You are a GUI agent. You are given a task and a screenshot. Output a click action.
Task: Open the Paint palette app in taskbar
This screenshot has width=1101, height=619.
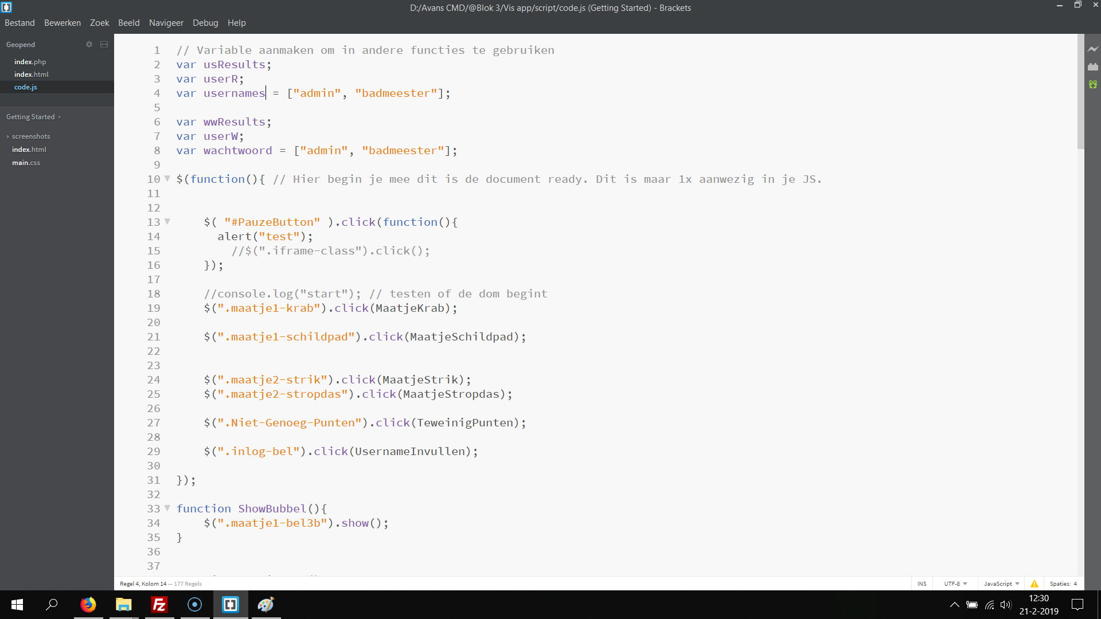(266, 605)
